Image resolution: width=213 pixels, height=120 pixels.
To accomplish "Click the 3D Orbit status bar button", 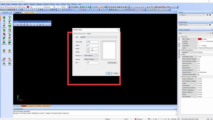I will [x=174, y=119].
